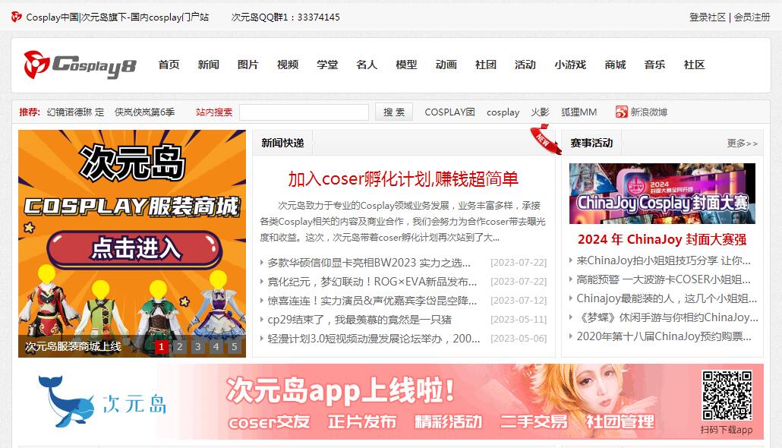The image size is (782, 448).
Task: Open the 新闻 menu item
Action: tap(208, 65)
